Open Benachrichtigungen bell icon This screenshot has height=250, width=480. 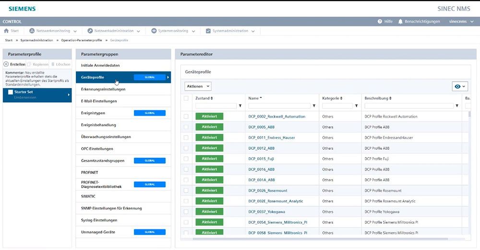tap(400, 22)
